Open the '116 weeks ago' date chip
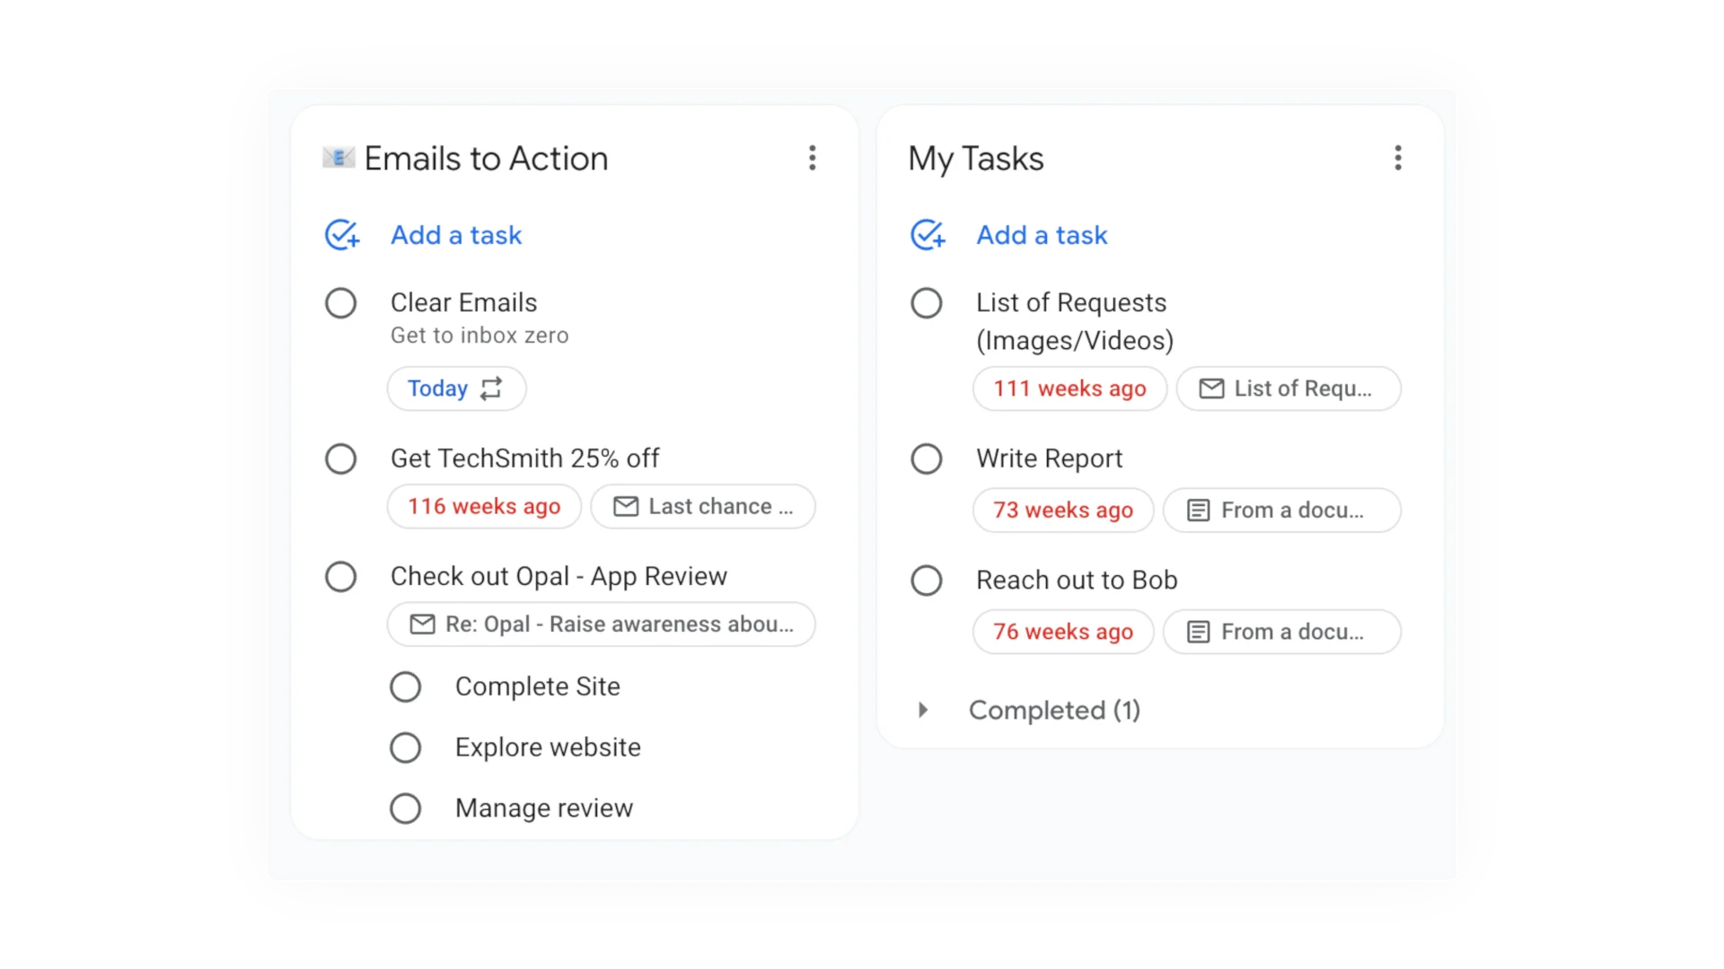1724x969 pixels. click(x=483, y=506)
